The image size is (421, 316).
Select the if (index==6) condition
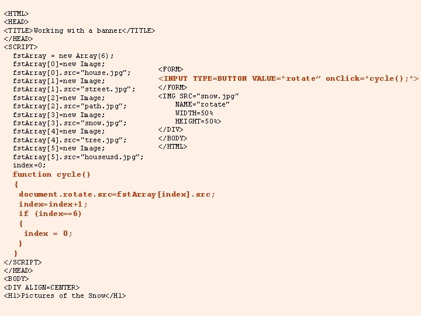pyautogui.click(x=50, y=214)
